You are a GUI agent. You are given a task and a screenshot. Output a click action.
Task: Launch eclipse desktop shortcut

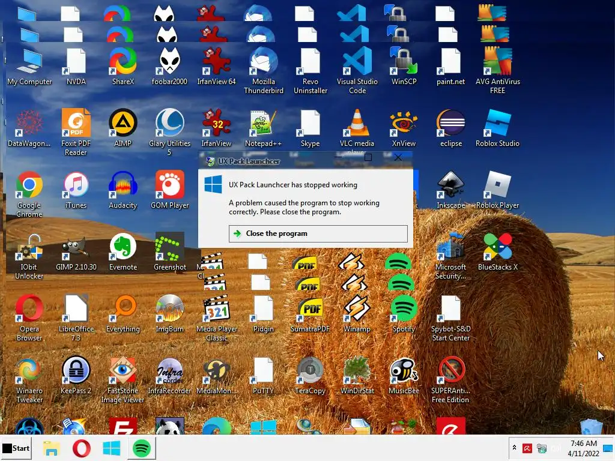[450, 129]
